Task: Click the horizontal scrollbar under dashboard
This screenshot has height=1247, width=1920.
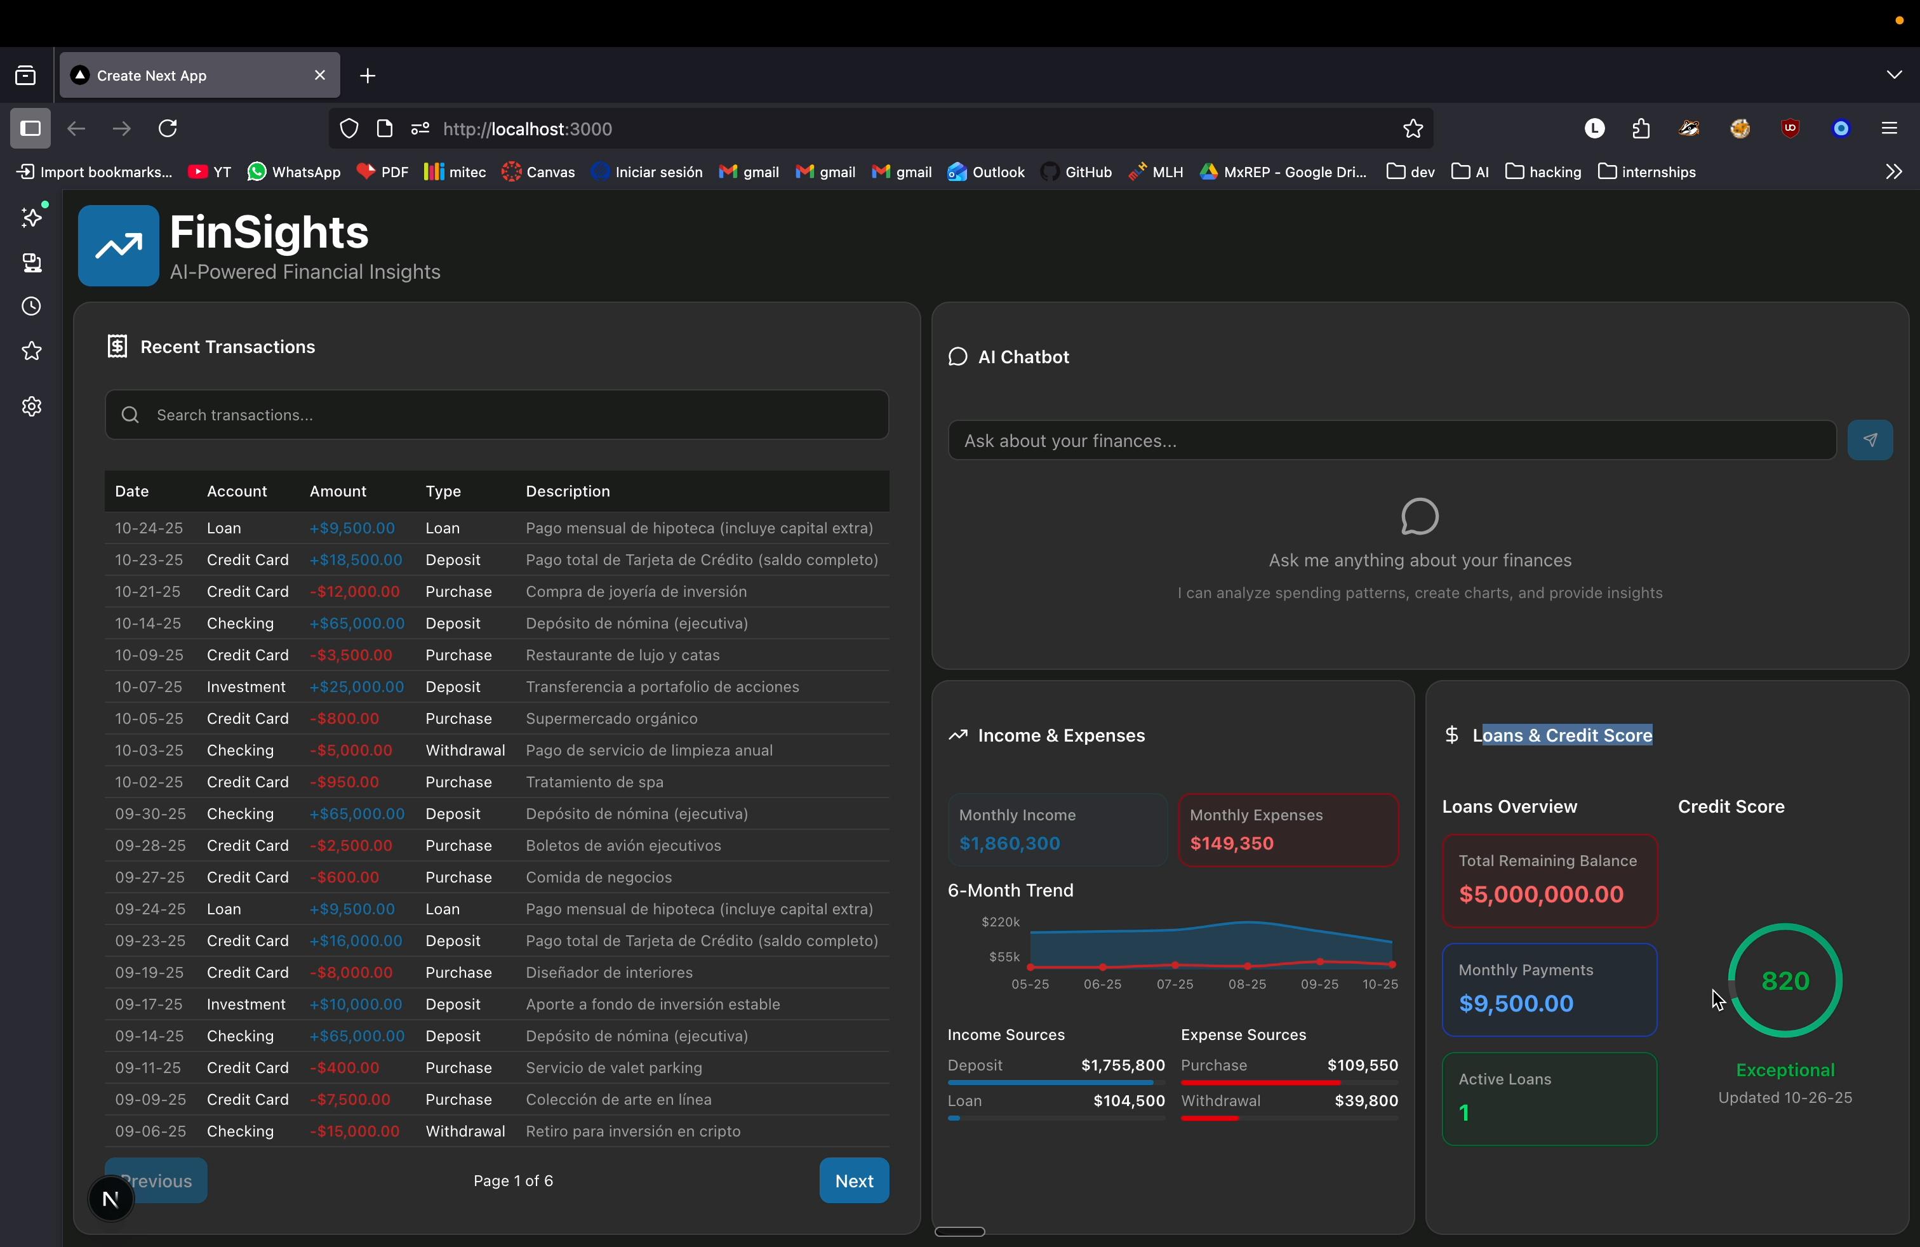Action: 959,1232
